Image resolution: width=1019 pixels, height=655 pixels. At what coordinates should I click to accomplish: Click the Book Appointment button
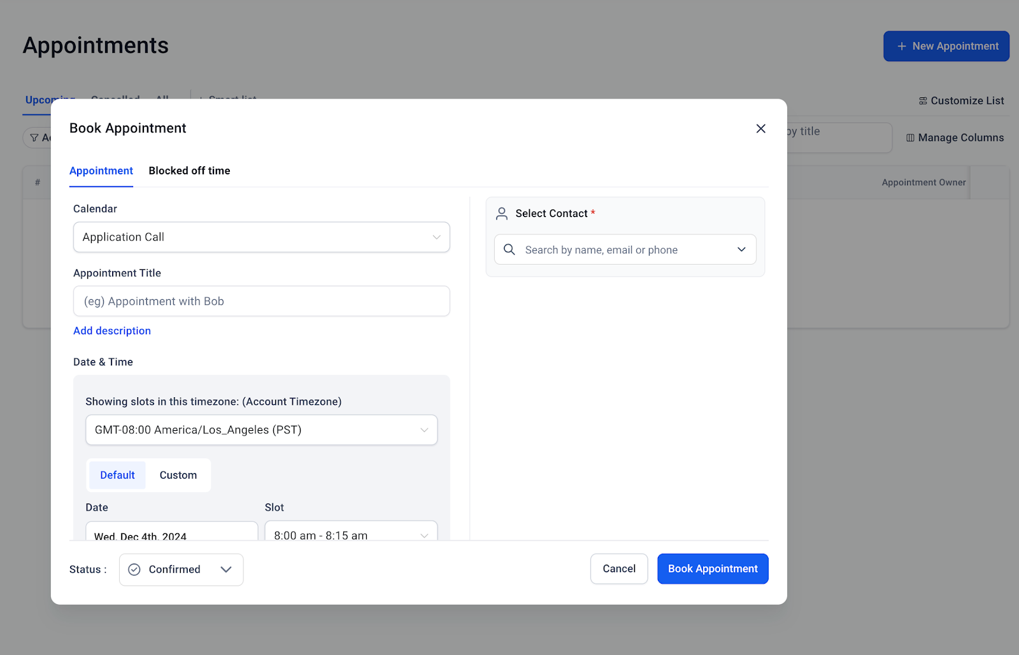tap(713, 569)
